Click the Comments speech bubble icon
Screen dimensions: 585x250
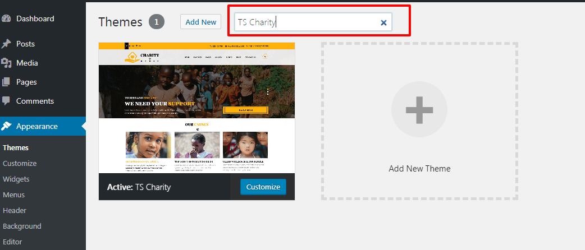pyautogui.click(x=6, y=101)
